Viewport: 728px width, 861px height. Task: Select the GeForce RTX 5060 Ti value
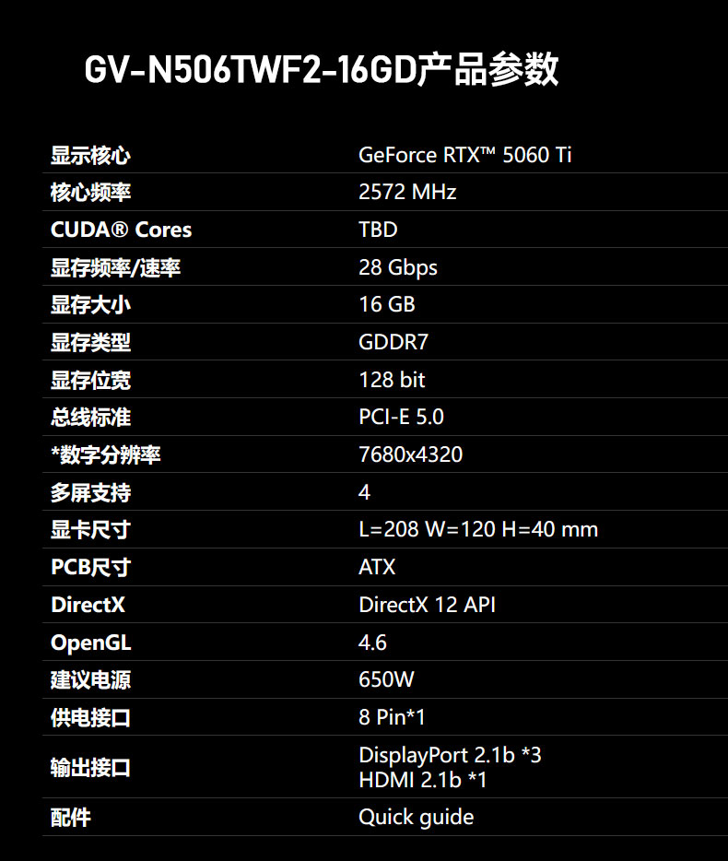(x=464, y=155)
